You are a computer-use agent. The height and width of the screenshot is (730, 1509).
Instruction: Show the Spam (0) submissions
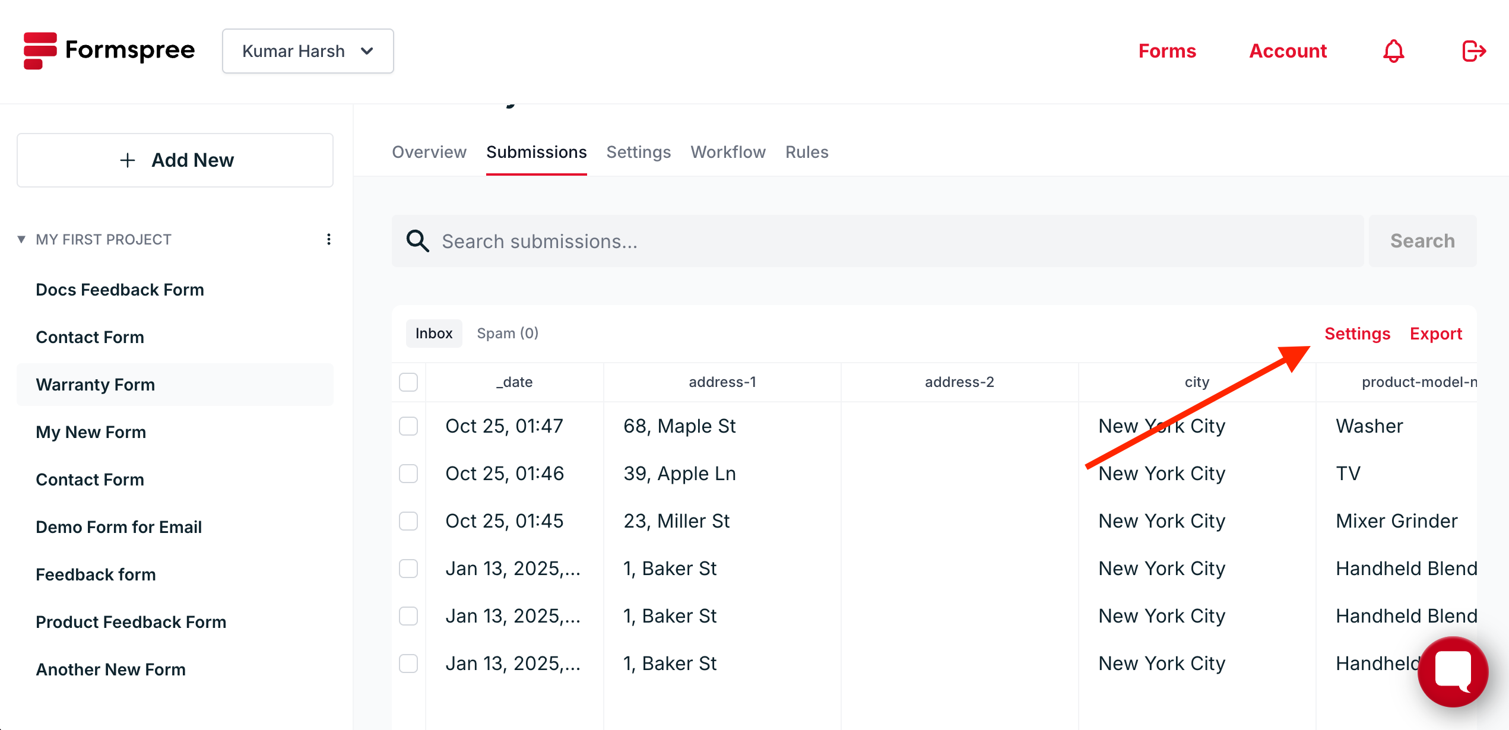pyautogui.click(x=508, y=334)
